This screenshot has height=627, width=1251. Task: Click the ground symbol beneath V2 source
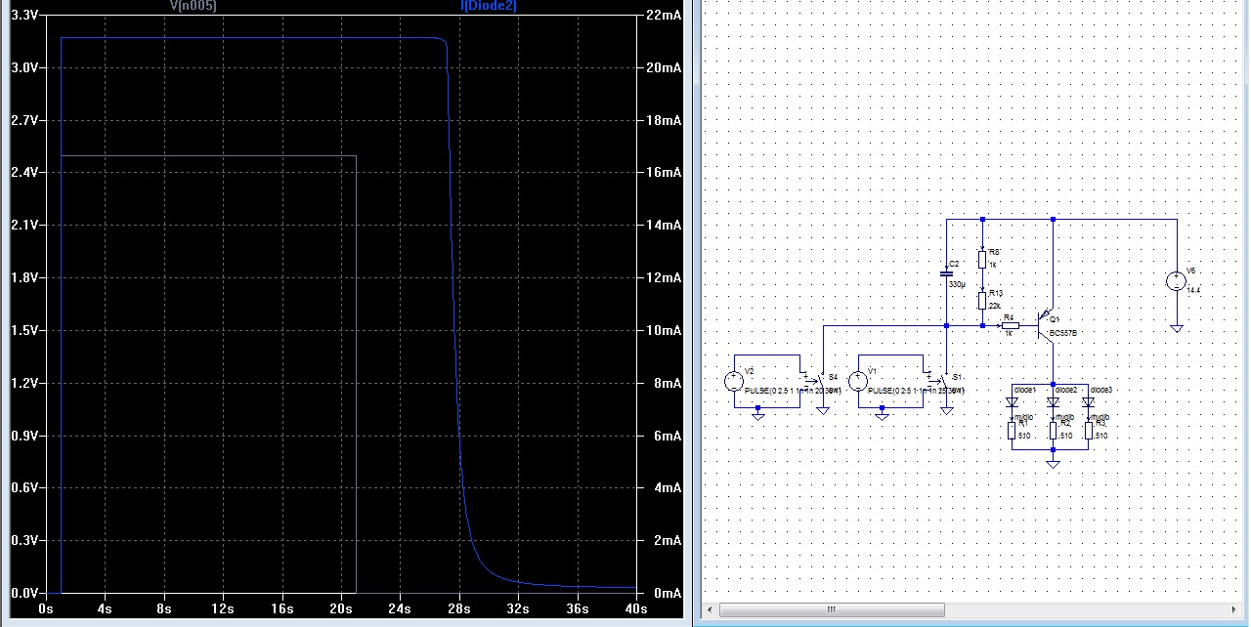click(x=757, y=415)
